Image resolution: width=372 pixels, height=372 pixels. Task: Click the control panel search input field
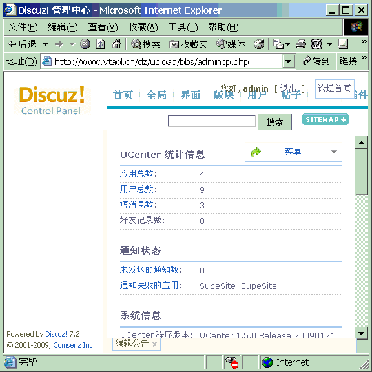212,121
